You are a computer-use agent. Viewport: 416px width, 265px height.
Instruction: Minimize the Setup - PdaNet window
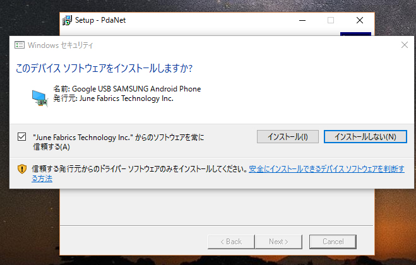pos(302,20)
